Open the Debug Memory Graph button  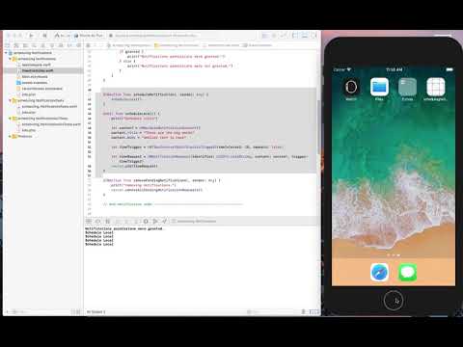[155, 221]
